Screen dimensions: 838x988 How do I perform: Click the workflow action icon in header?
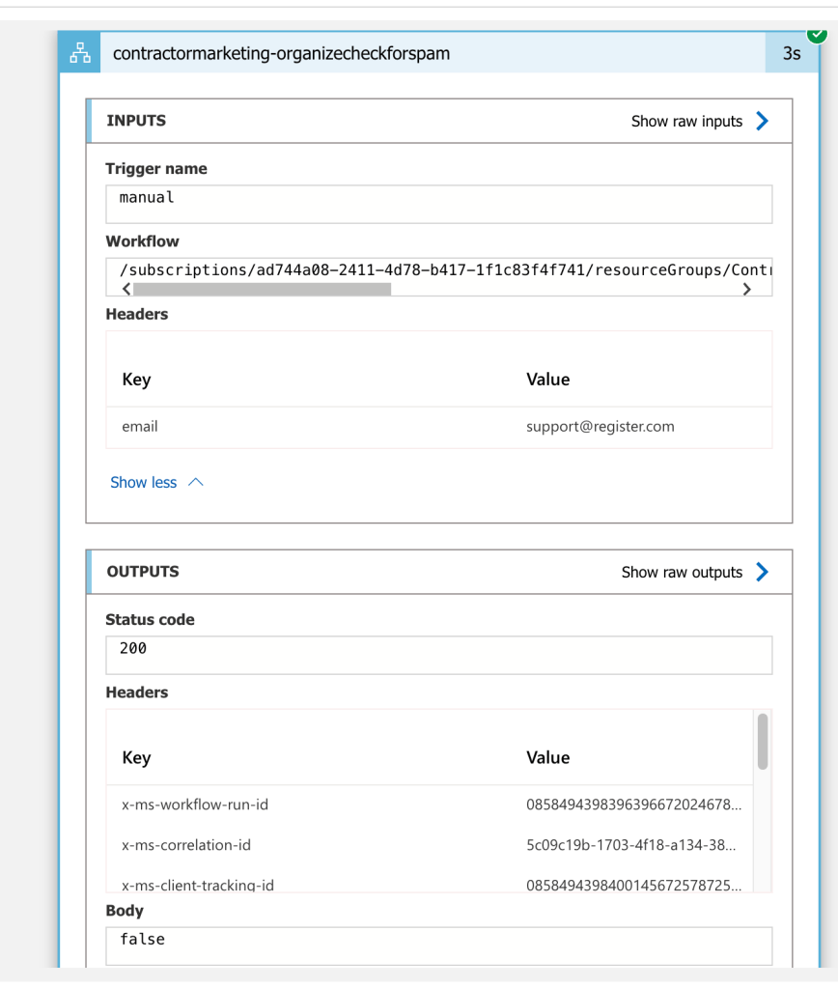80,53
